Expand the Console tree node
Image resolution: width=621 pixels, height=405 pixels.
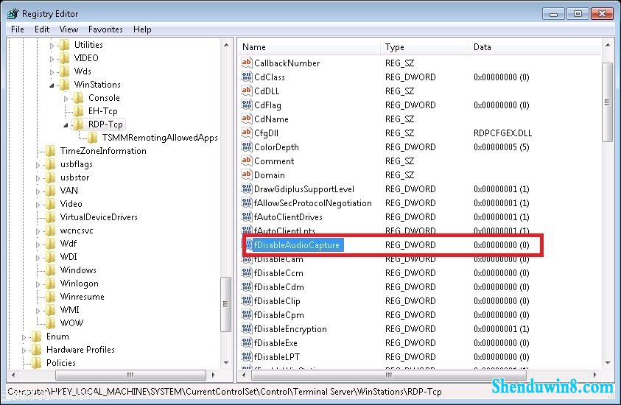pos(66,99)
